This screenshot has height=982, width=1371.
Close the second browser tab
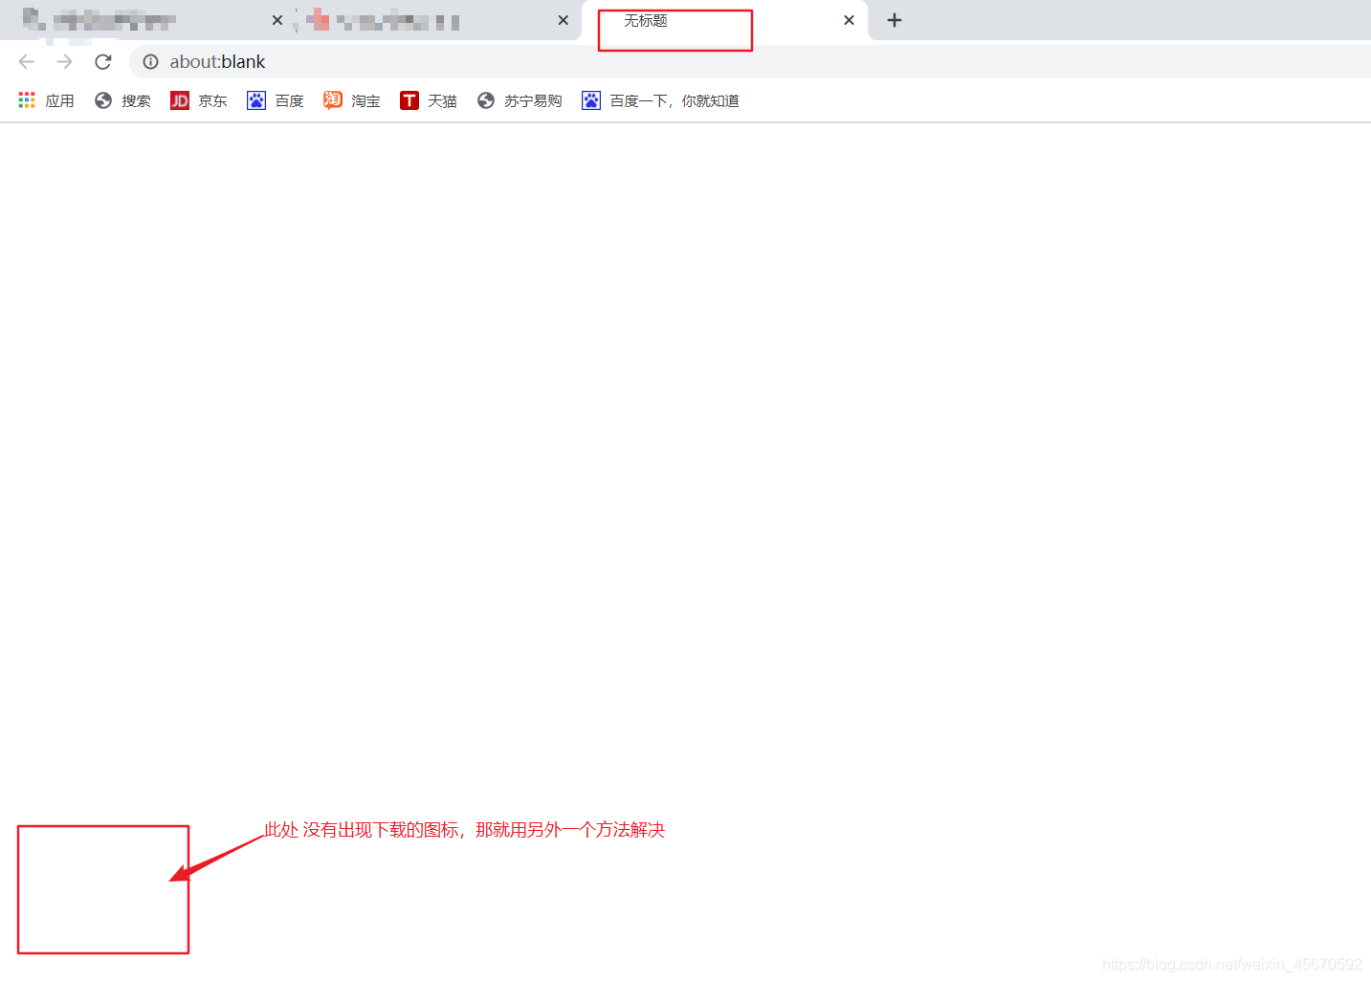point(564,20)
